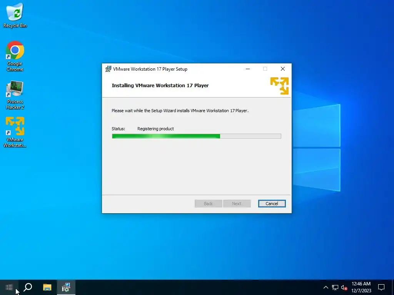
Task: Select the Process Hacker 2 desktop shortcut
Action: pos(15,95)
